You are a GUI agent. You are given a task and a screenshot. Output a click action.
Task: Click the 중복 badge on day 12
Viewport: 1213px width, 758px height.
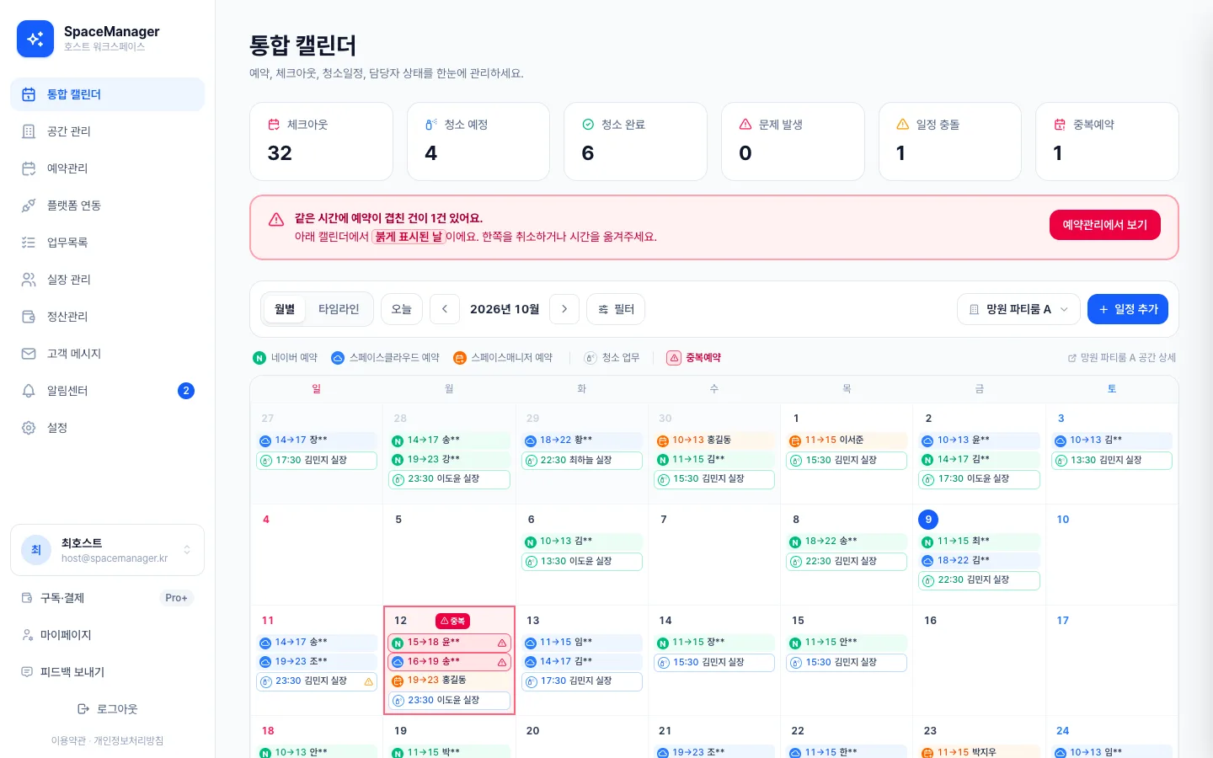point(452,621)
